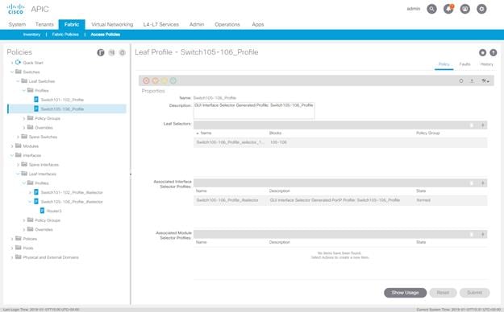
Task: Collapse the Leaf Interfaces folder
Action: point(18,174)
